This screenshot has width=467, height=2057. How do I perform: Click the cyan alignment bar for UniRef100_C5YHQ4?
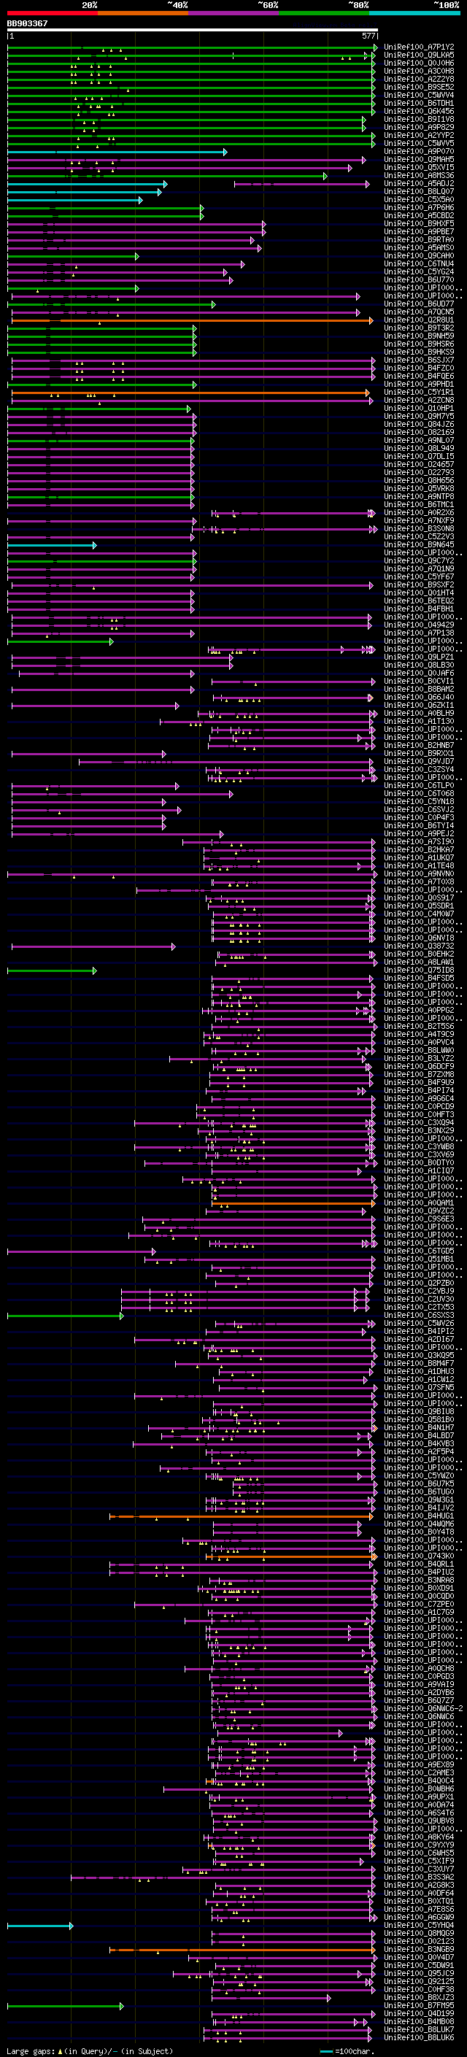pyautogui.click(x=40, y=1926)
